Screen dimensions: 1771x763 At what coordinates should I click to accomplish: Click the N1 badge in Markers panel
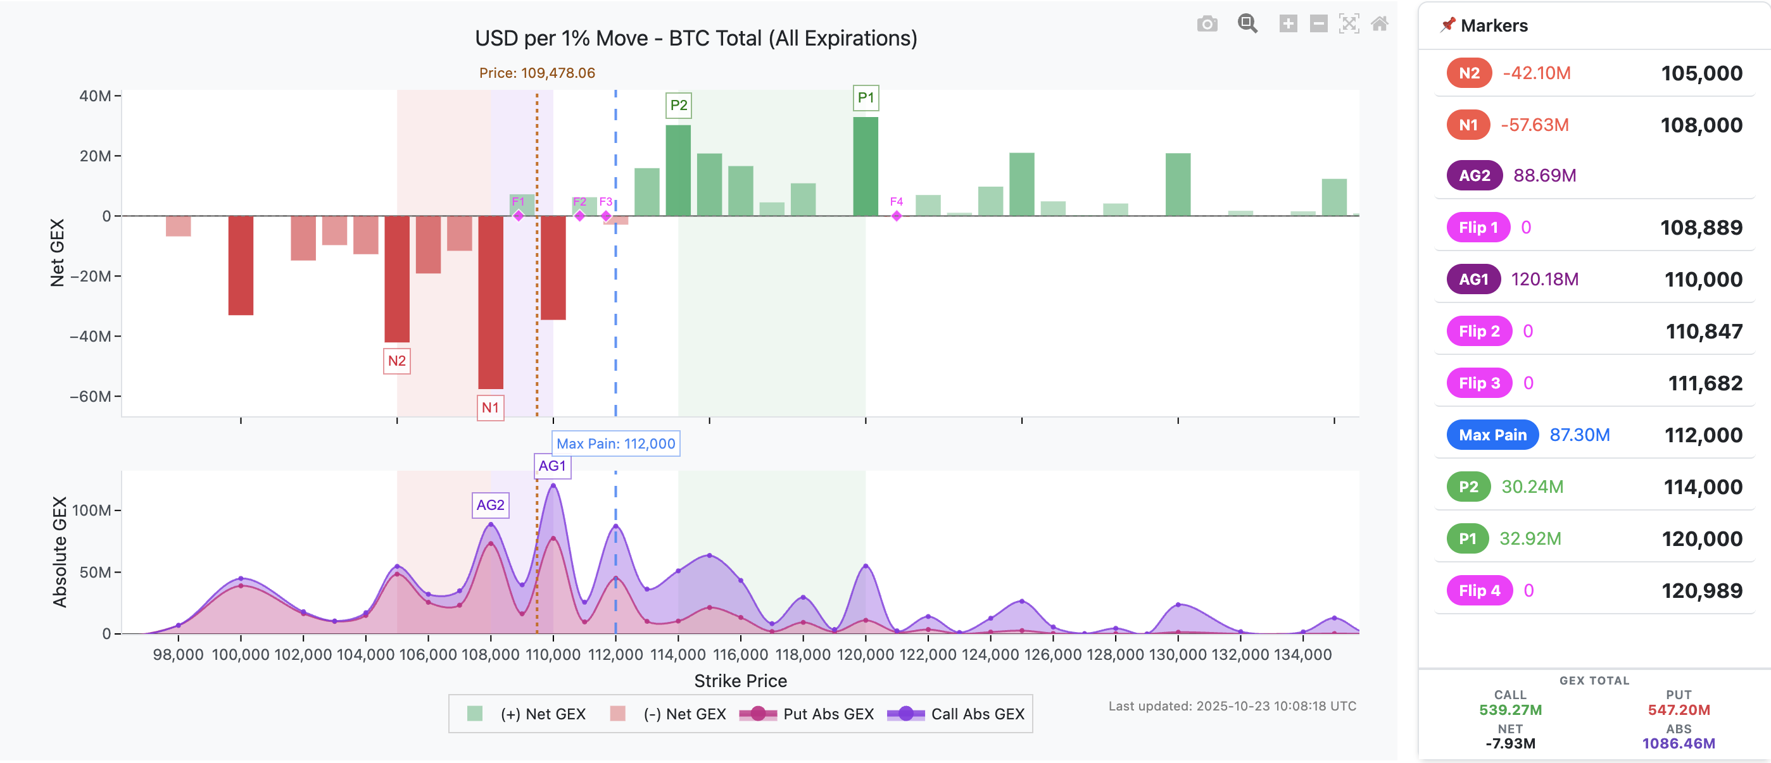click(x=1468, y=124)
